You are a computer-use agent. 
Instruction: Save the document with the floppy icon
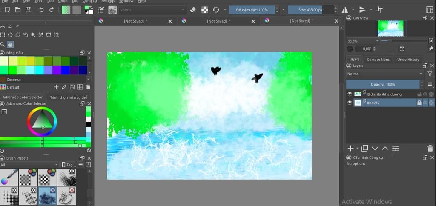click(29, 10)
